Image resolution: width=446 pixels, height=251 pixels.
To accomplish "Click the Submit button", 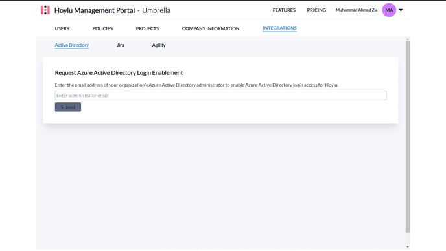I will pos(68,107).
